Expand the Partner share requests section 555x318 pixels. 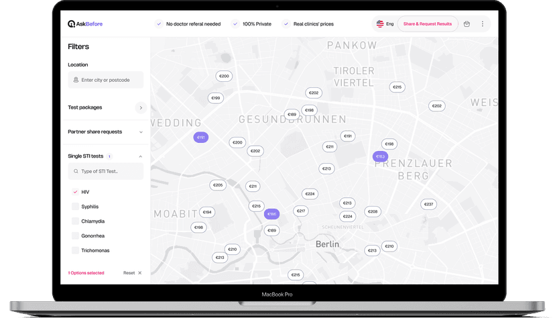[141, 132]
